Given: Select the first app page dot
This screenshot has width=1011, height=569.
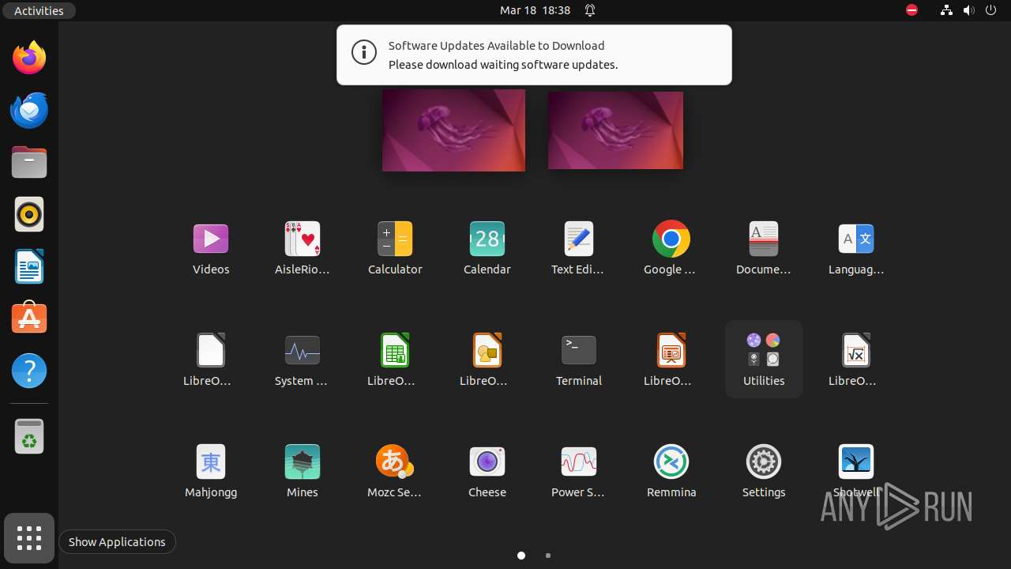Looking at the screenshot, I should tap(521, 556).
